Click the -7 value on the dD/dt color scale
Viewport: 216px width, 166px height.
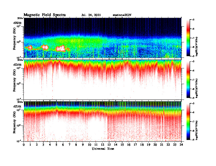[x=193, y=80]
